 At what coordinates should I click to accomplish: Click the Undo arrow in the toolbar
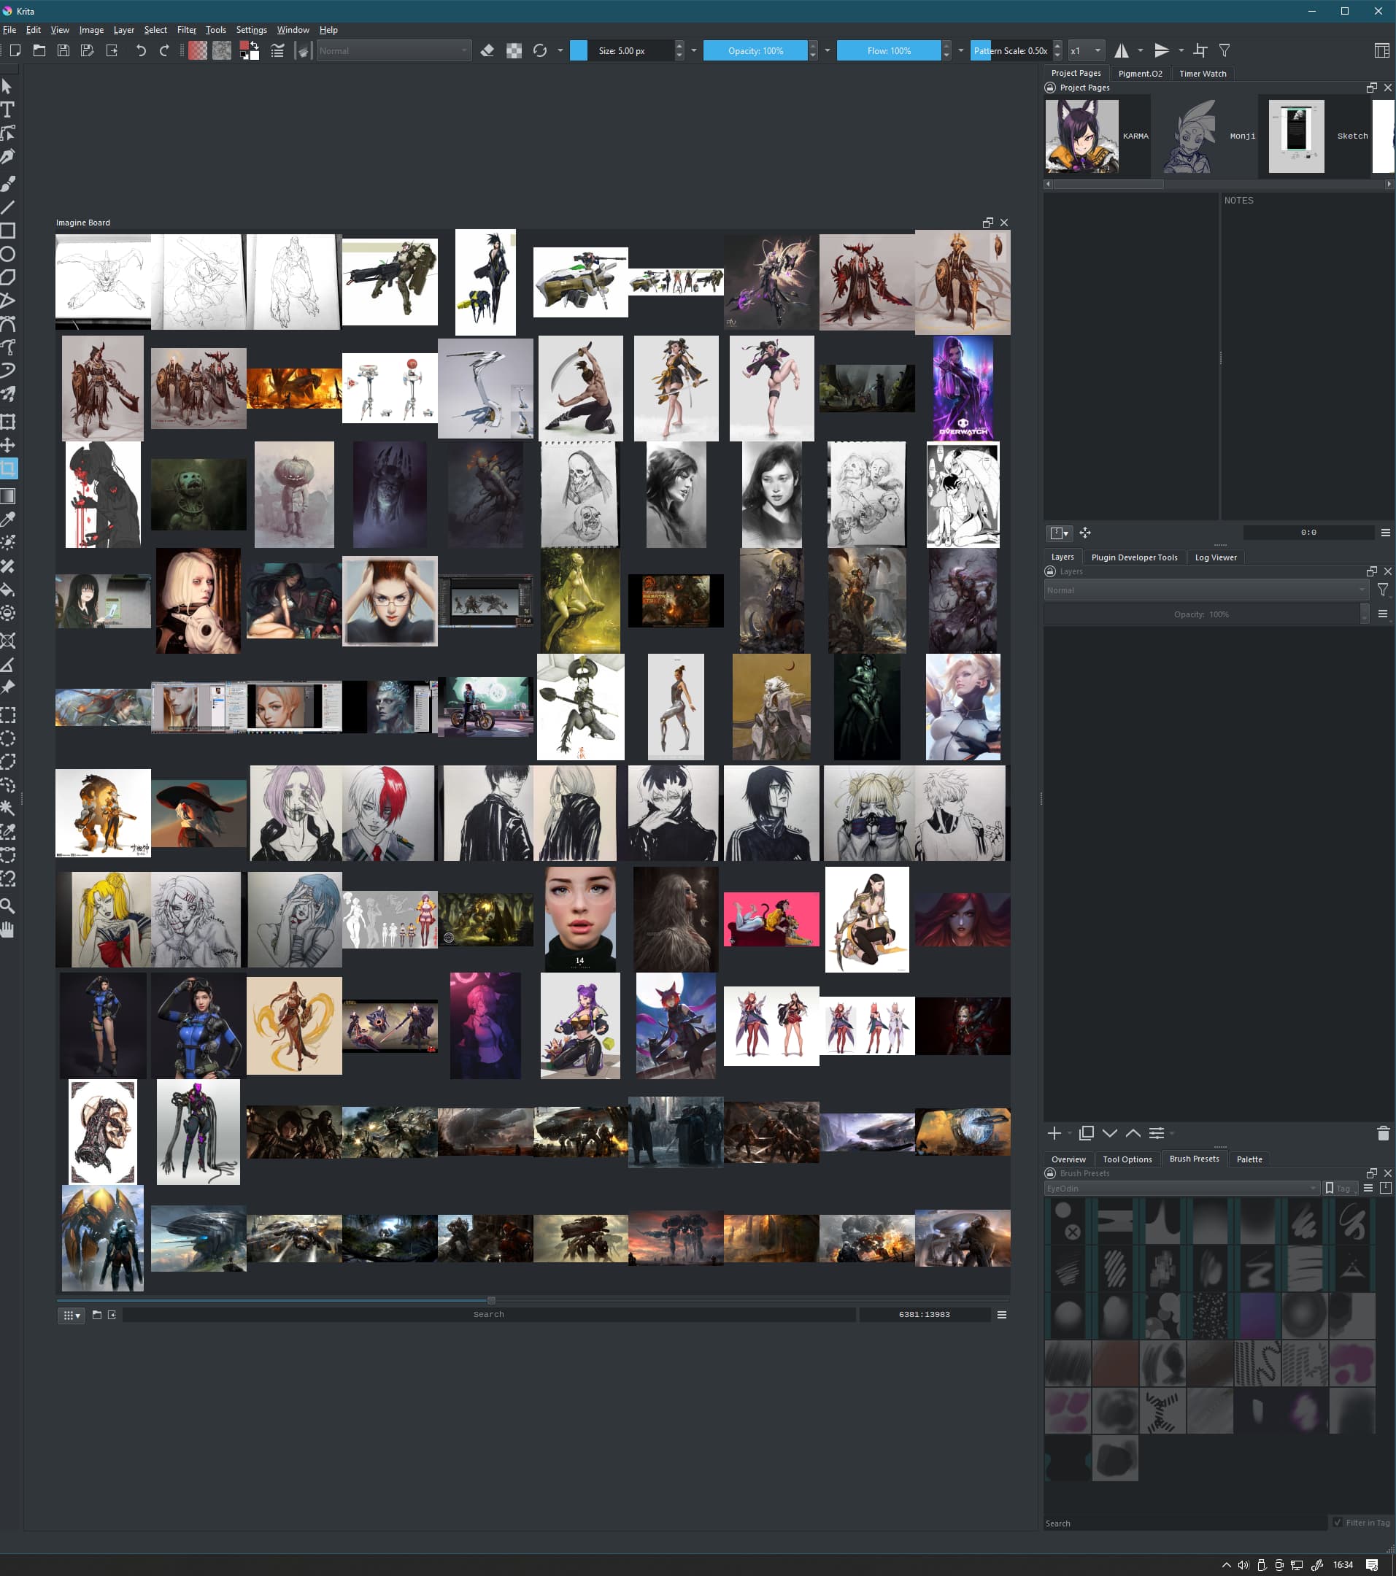pos(140,51)
